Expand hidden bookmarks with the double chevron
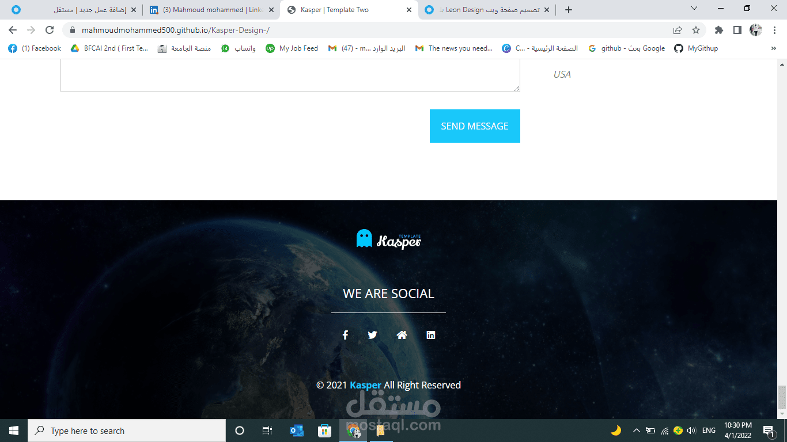 [773, 49]
